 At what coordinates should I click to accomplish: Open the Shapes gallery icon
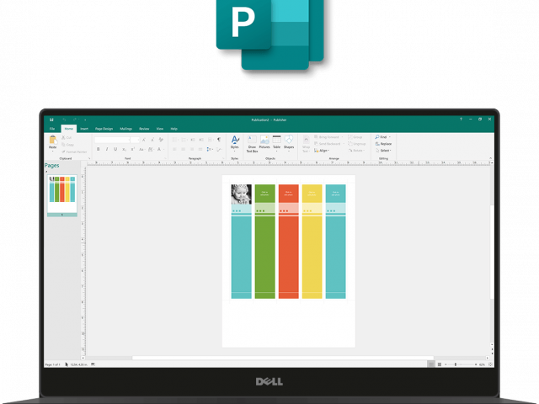(289, 142)
